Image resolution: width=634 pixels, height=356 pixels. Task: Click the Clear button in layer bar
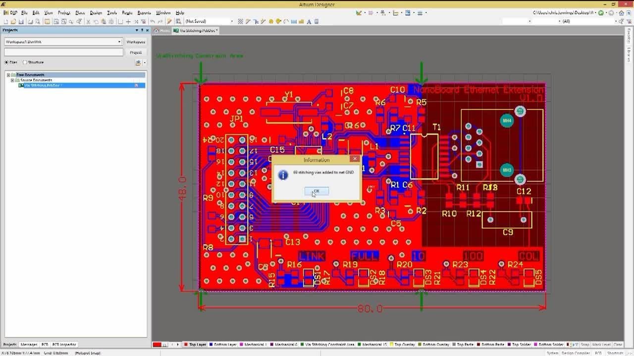click(x=618, y=345)
